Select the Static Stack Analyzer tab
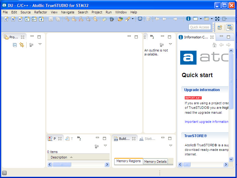 (148, 139)
